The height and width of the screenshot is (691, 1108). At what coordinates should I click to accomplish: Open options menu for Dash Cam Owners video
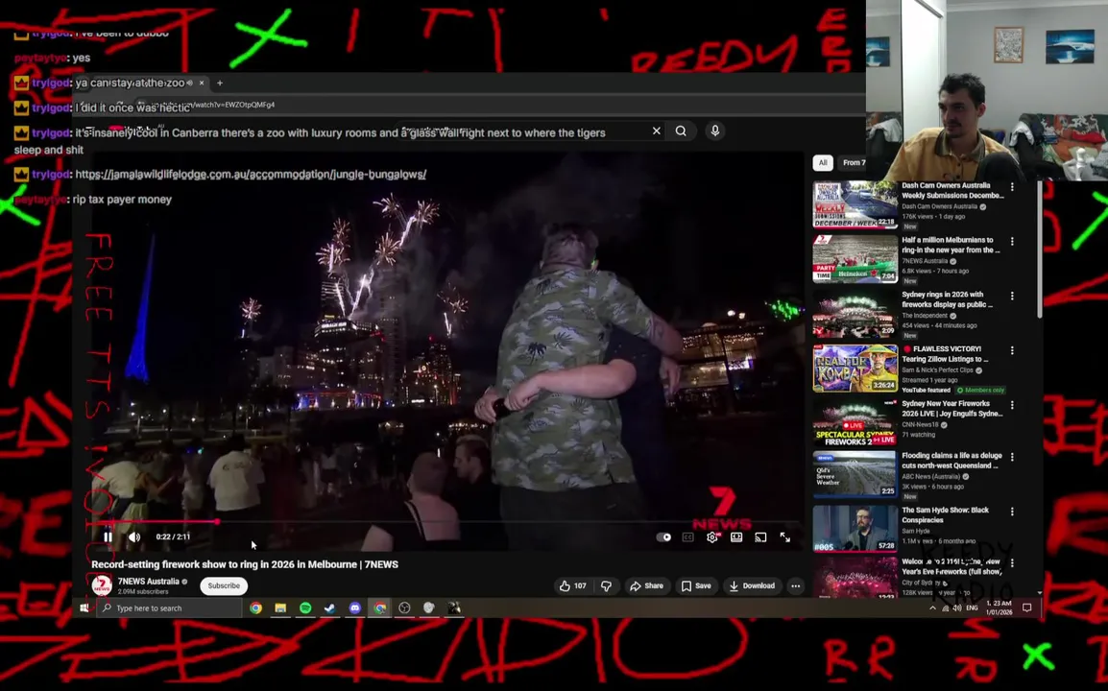tap(1012, 187)
